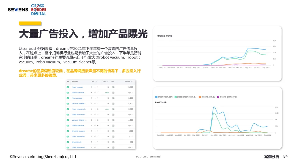Click the Ad badge in the robot that mops row
Image resolution: width=297 pixels, height=167 pixels.
pos(68,137)
